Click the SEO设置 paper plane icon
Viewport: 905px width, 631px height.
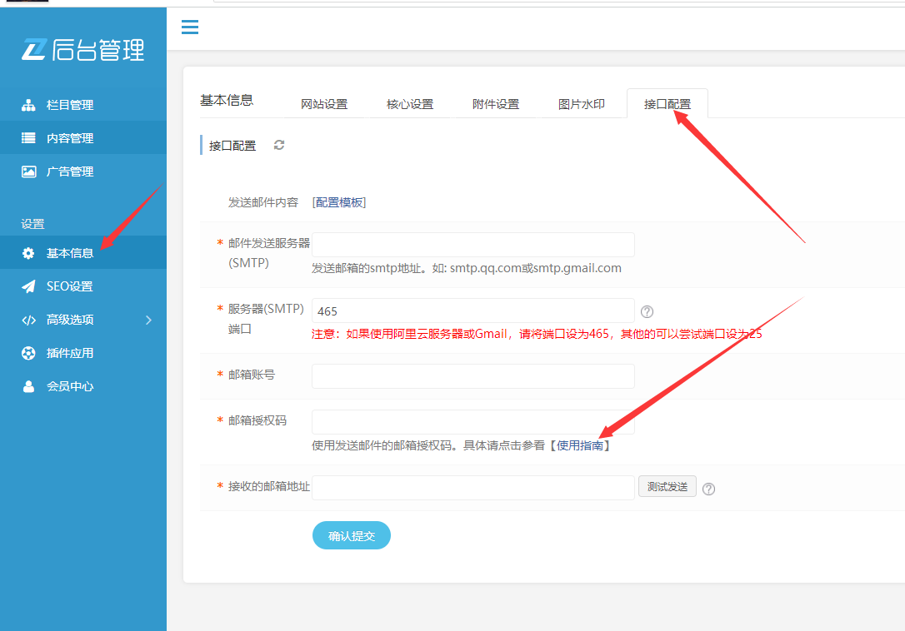click(x=28, y=286)
